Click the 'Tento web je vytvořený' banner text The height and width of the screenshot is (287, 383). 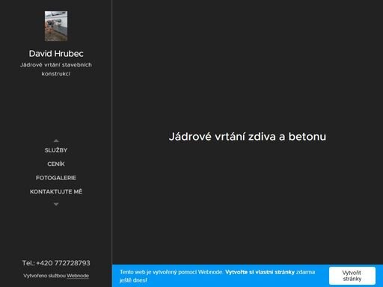tap(148, 272)
